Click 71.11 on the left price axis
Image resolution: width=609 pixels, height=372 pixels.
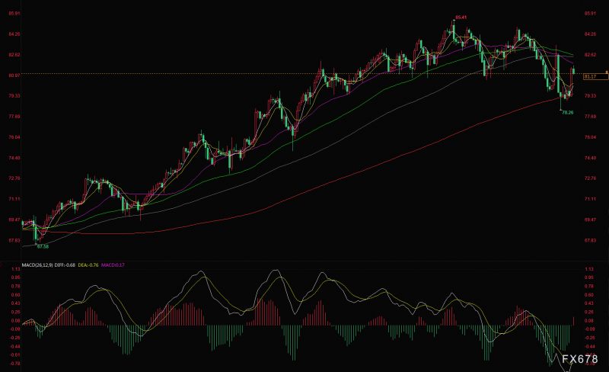coord(14,199)
